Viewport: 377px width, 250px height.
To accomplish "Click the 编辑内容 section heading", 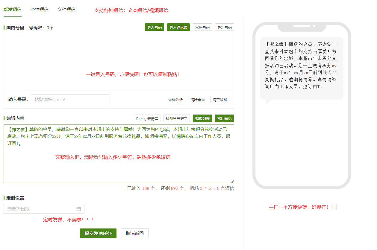I will 15,118.
